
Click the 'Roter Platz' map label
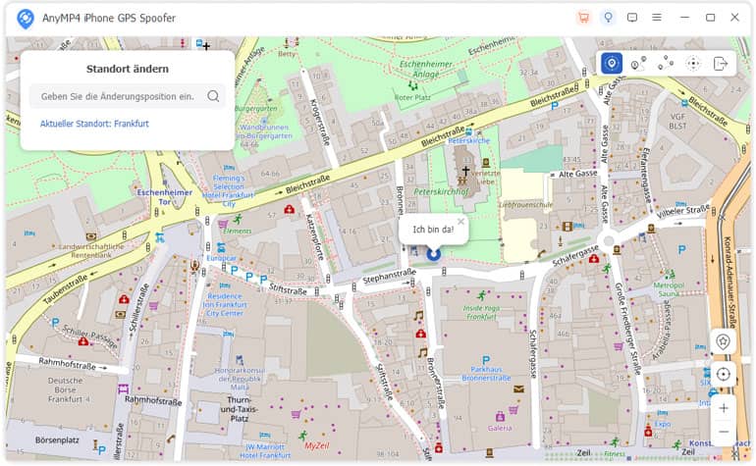[x=412, y=97]
